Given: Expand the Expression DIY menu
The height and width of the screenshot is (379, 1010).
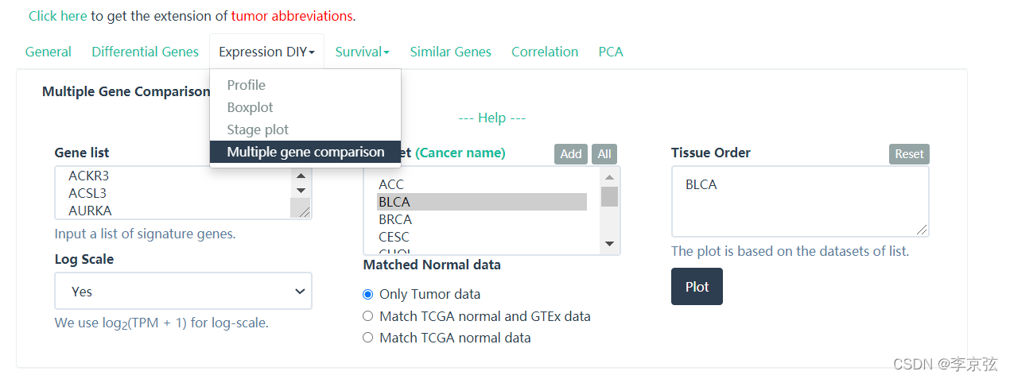Looking at the screenshot, I should click(266, 52).
